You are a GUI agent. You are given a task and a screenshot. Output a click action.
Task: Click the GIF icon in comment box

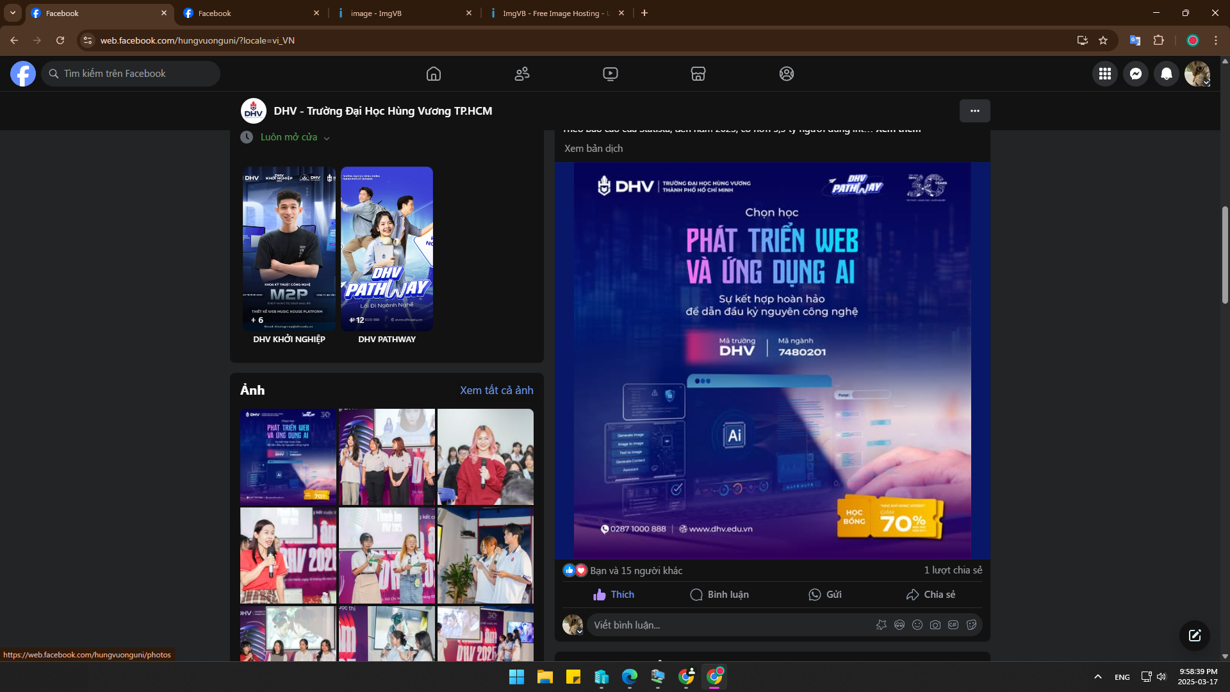[x=953, y=625]
